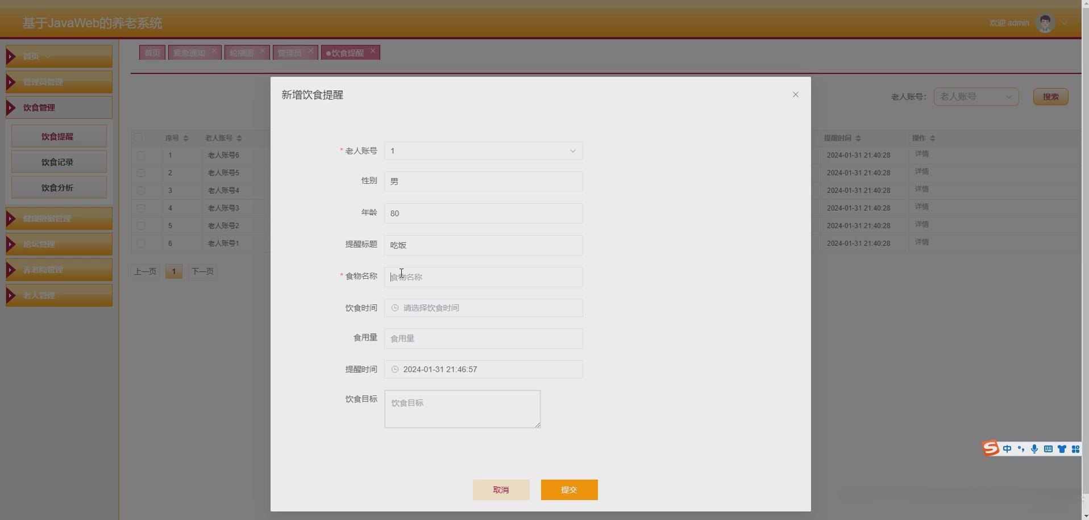Click the clock icon in 提醒时间 field

pos(395,369)
